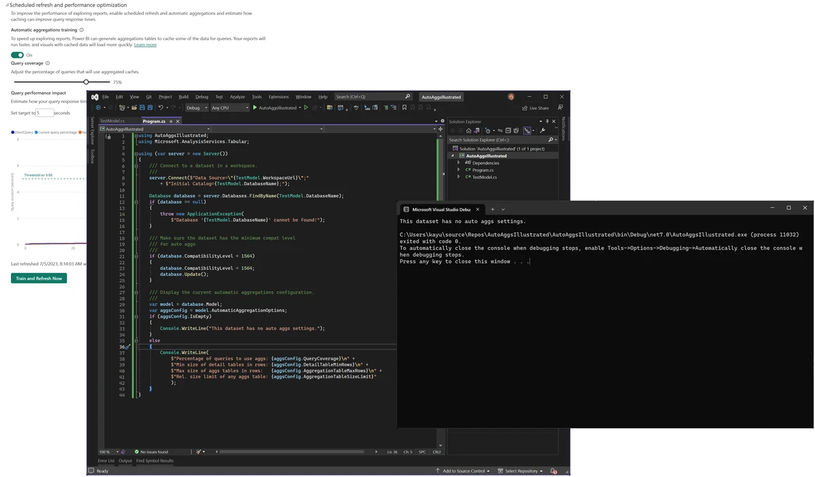
Task: Click the Live Share icon
Action: (x=525, y=108)
